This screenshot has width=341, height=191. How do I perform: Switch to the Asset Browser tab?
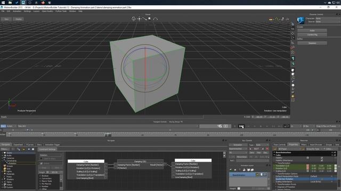tap(316, 144)
